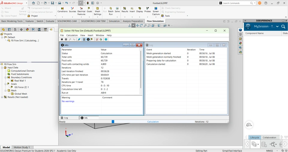Click the blue pin icon in solver toolbar
Screen dimensions: 288x152
79,39
